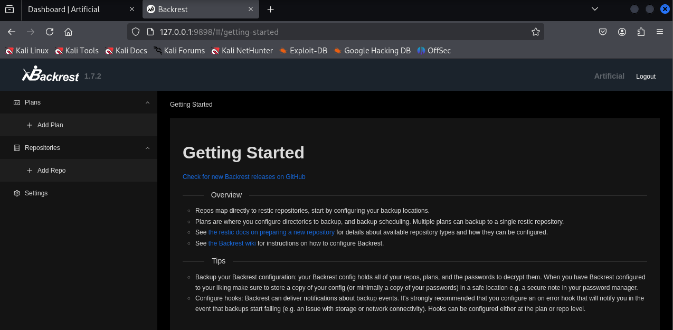
Task: Select Add Repo in sidebar
Action: 51,171
